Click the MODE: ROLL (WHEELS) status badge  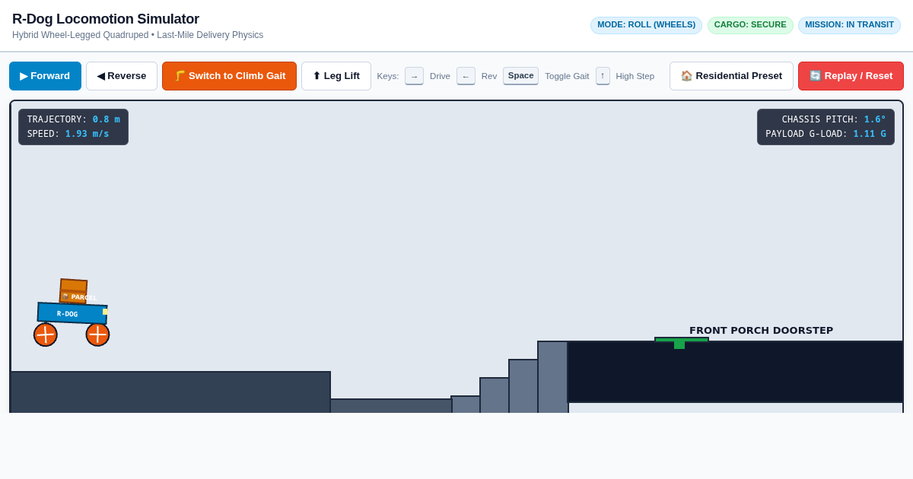[646, 25]
